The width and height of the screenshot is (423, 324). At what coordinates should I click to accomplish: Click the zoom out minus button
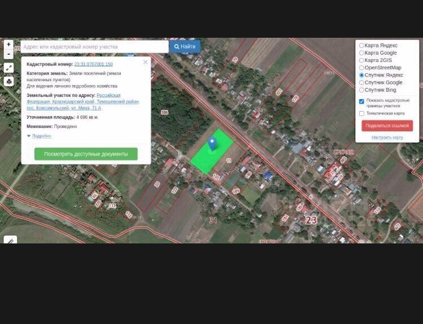click(8, 54)
